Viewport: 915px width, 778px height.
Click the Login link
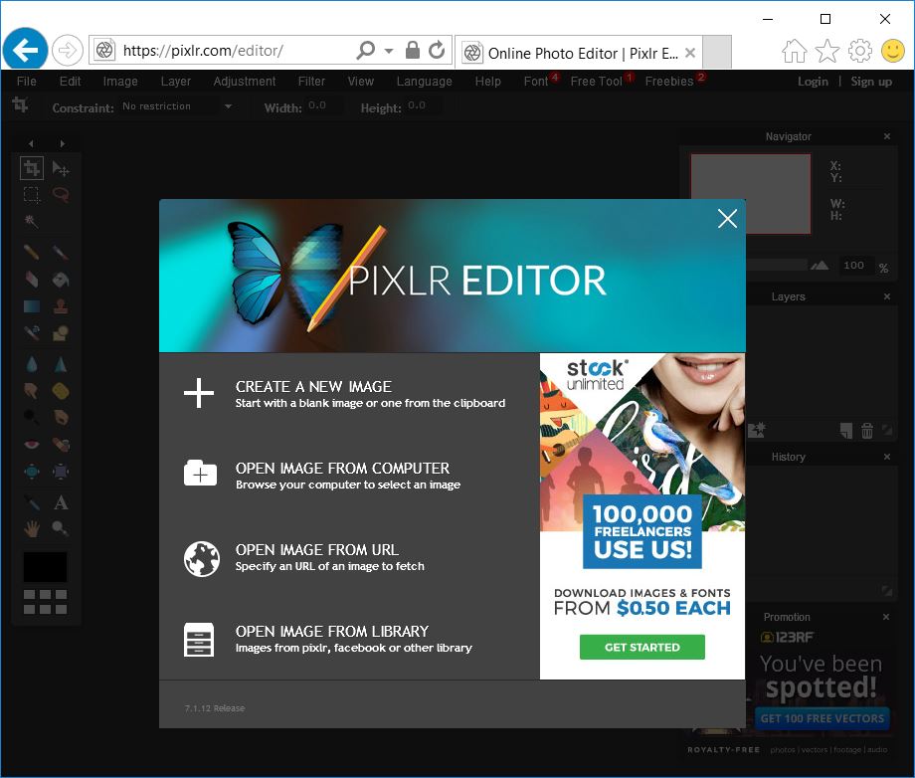click(x=813, y=82)
